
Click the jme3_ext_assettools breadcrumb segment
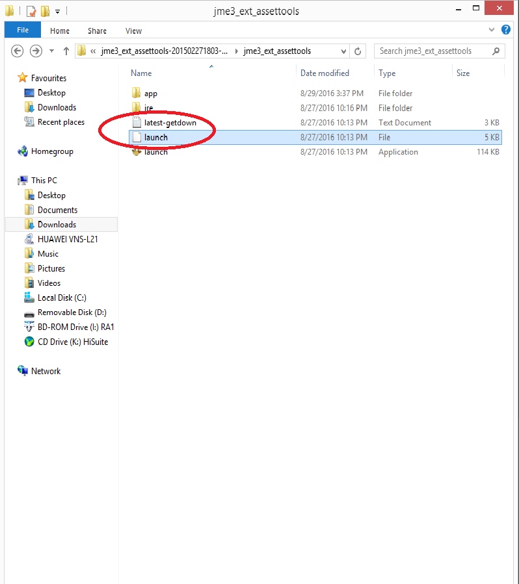(x=277, y=51)
